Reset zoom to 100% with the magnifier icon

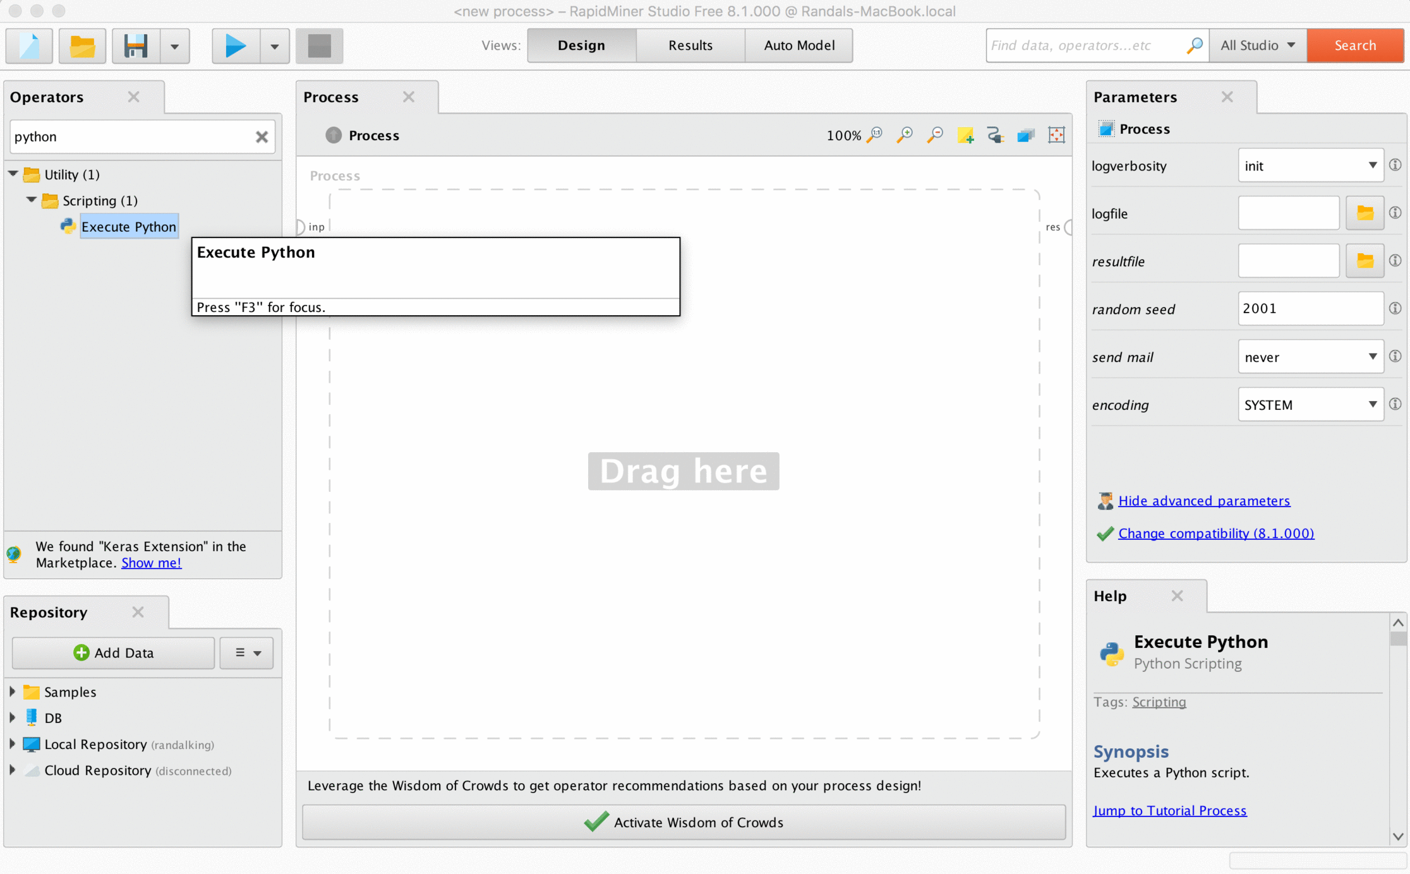(x=875, y=135)
